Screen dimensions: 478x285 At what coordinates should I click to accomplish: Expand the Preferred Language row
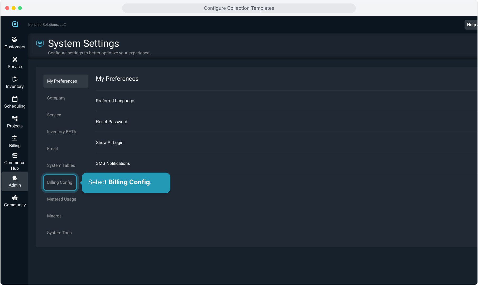(115, 101)
